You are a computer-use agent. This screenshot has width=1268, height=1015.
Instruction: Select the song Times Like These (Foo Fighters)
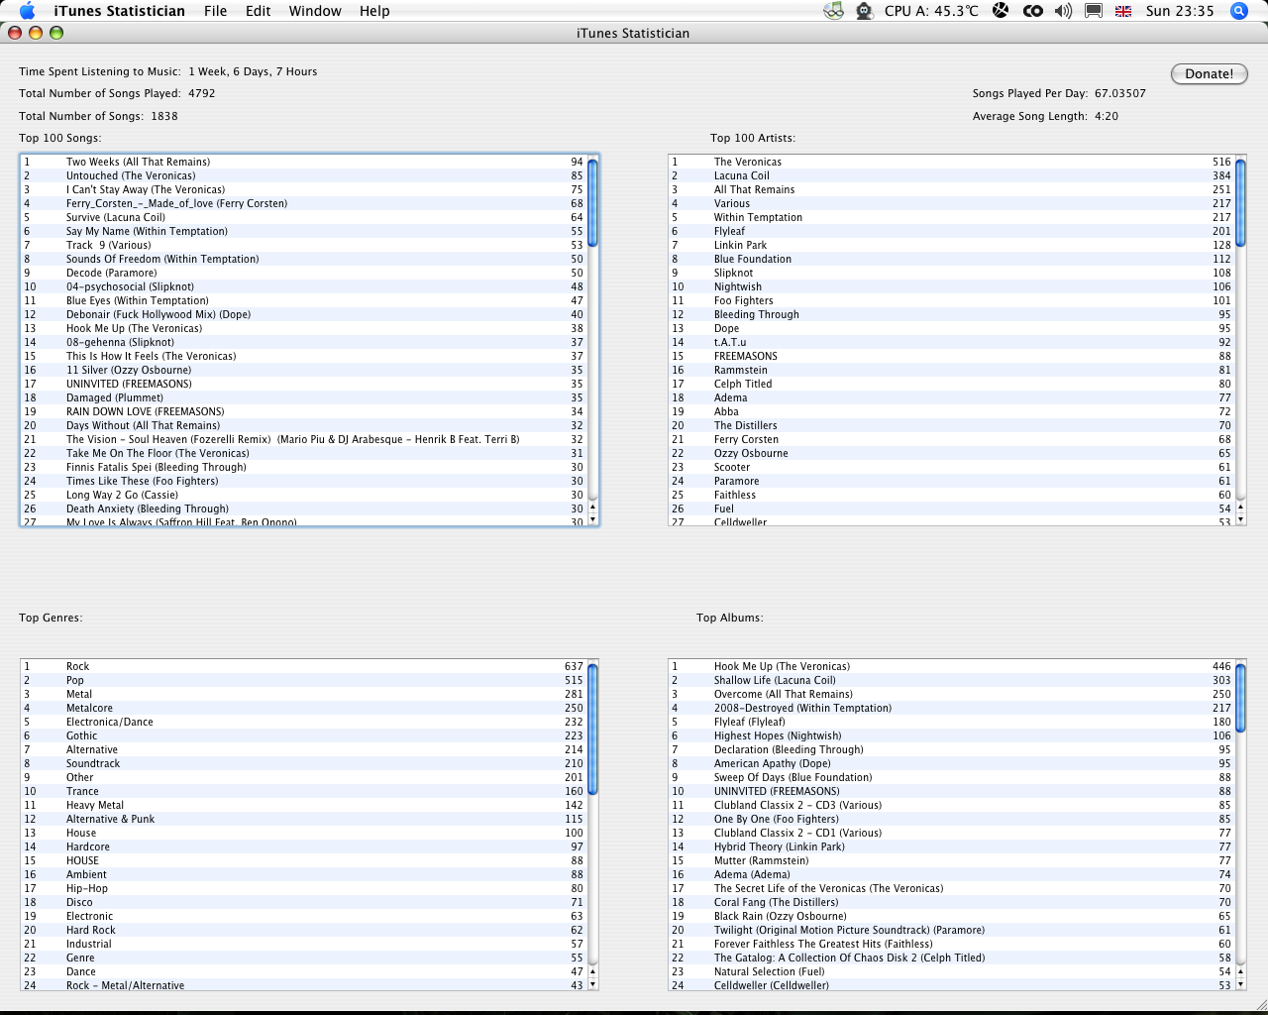(x=304, y=481)
